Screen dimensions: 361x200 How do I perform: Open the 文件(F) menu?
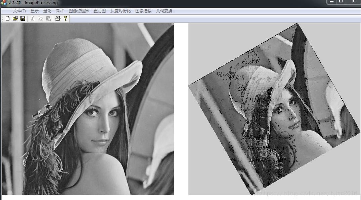click(x=19, y=11)
